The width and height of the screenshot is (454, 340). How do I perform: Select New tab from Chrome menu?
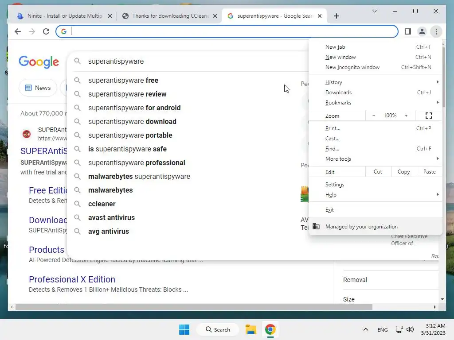coord(375,47)
